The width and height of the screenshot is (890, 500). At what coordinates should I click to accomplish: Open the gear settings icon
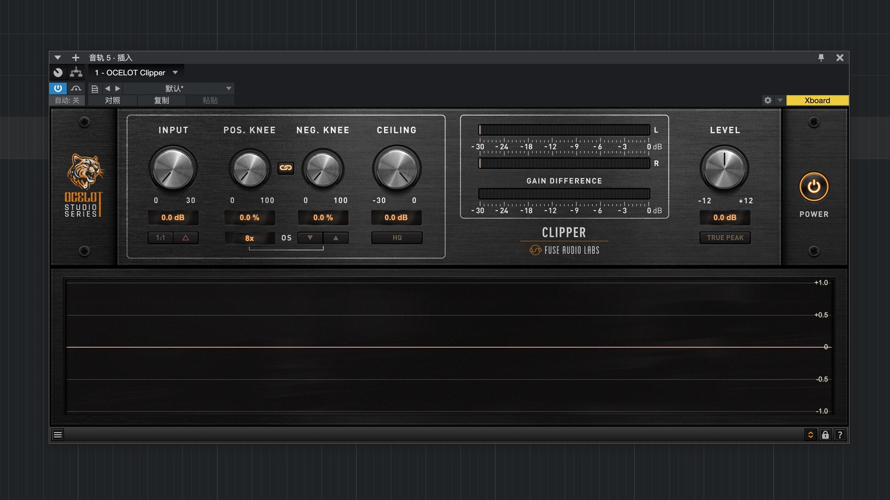pos(768,100)
